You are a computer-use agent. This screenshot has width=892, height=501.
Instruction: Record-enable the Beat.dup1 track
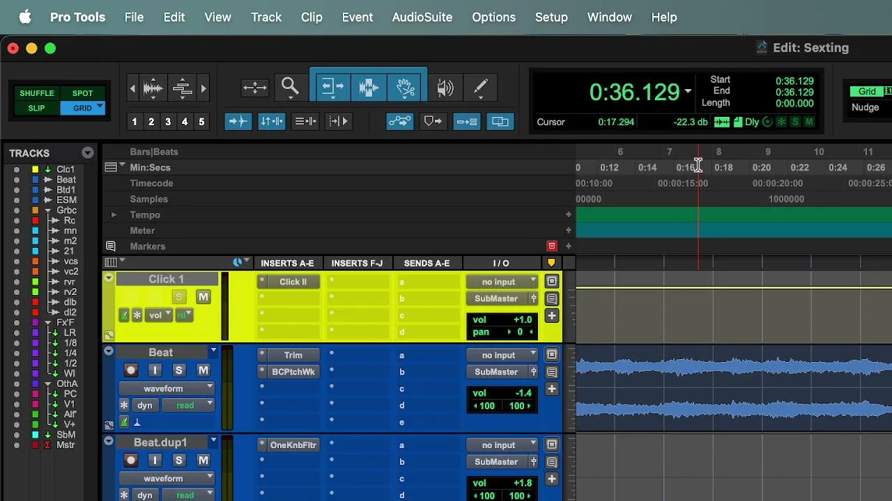pyautogui.click(x=131, y=461)
